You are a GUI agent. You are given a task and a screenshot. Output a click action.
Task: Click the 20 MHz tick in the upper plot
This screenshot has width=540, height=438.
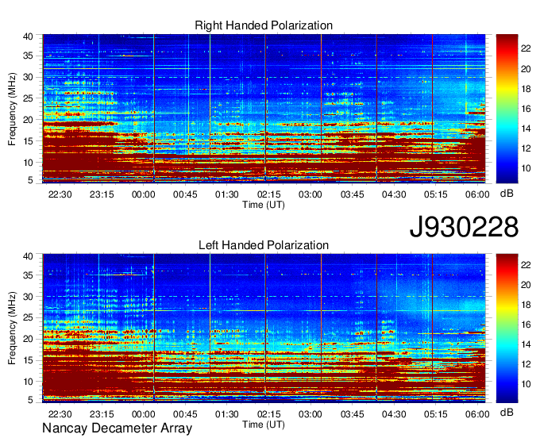(28, 120)
